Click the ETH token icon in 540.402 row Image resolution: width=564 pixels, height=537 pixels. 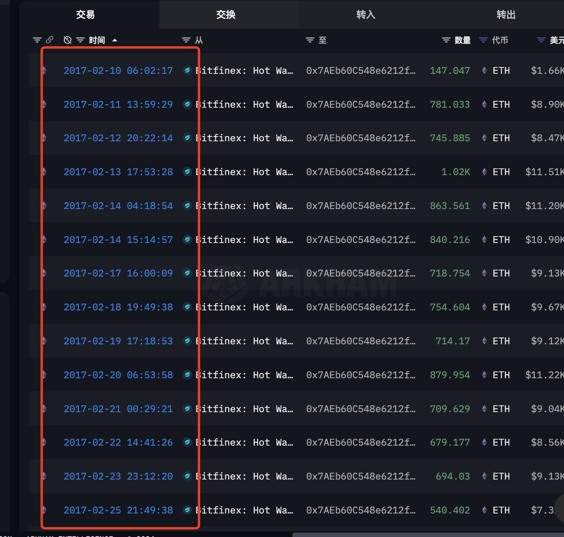pyautogui.click(x=484, y=510)
